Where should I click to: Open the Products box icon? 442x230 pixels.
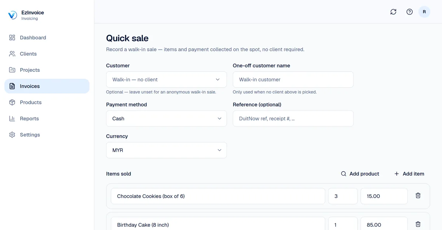(x=12, y=102)
